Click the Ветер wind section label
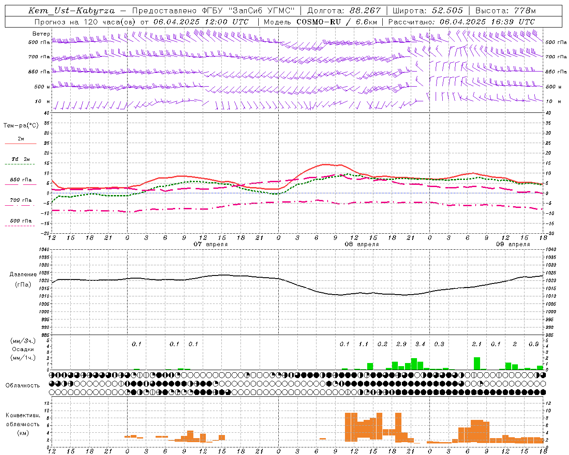 click(x=41, y=34)
